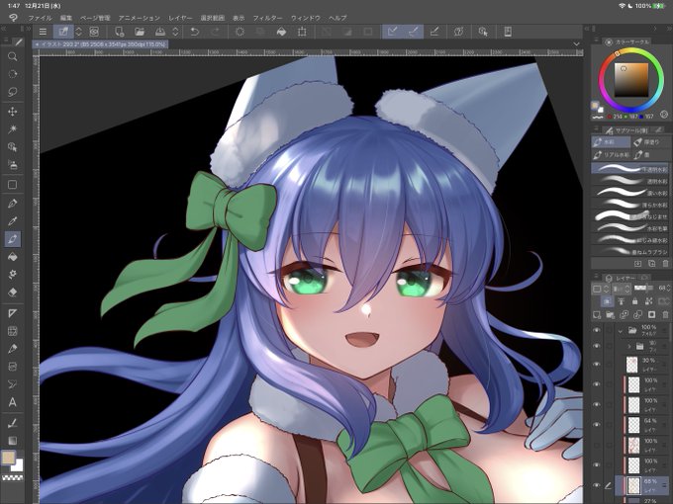Open the フィルター menu

[x=267, y=18]
